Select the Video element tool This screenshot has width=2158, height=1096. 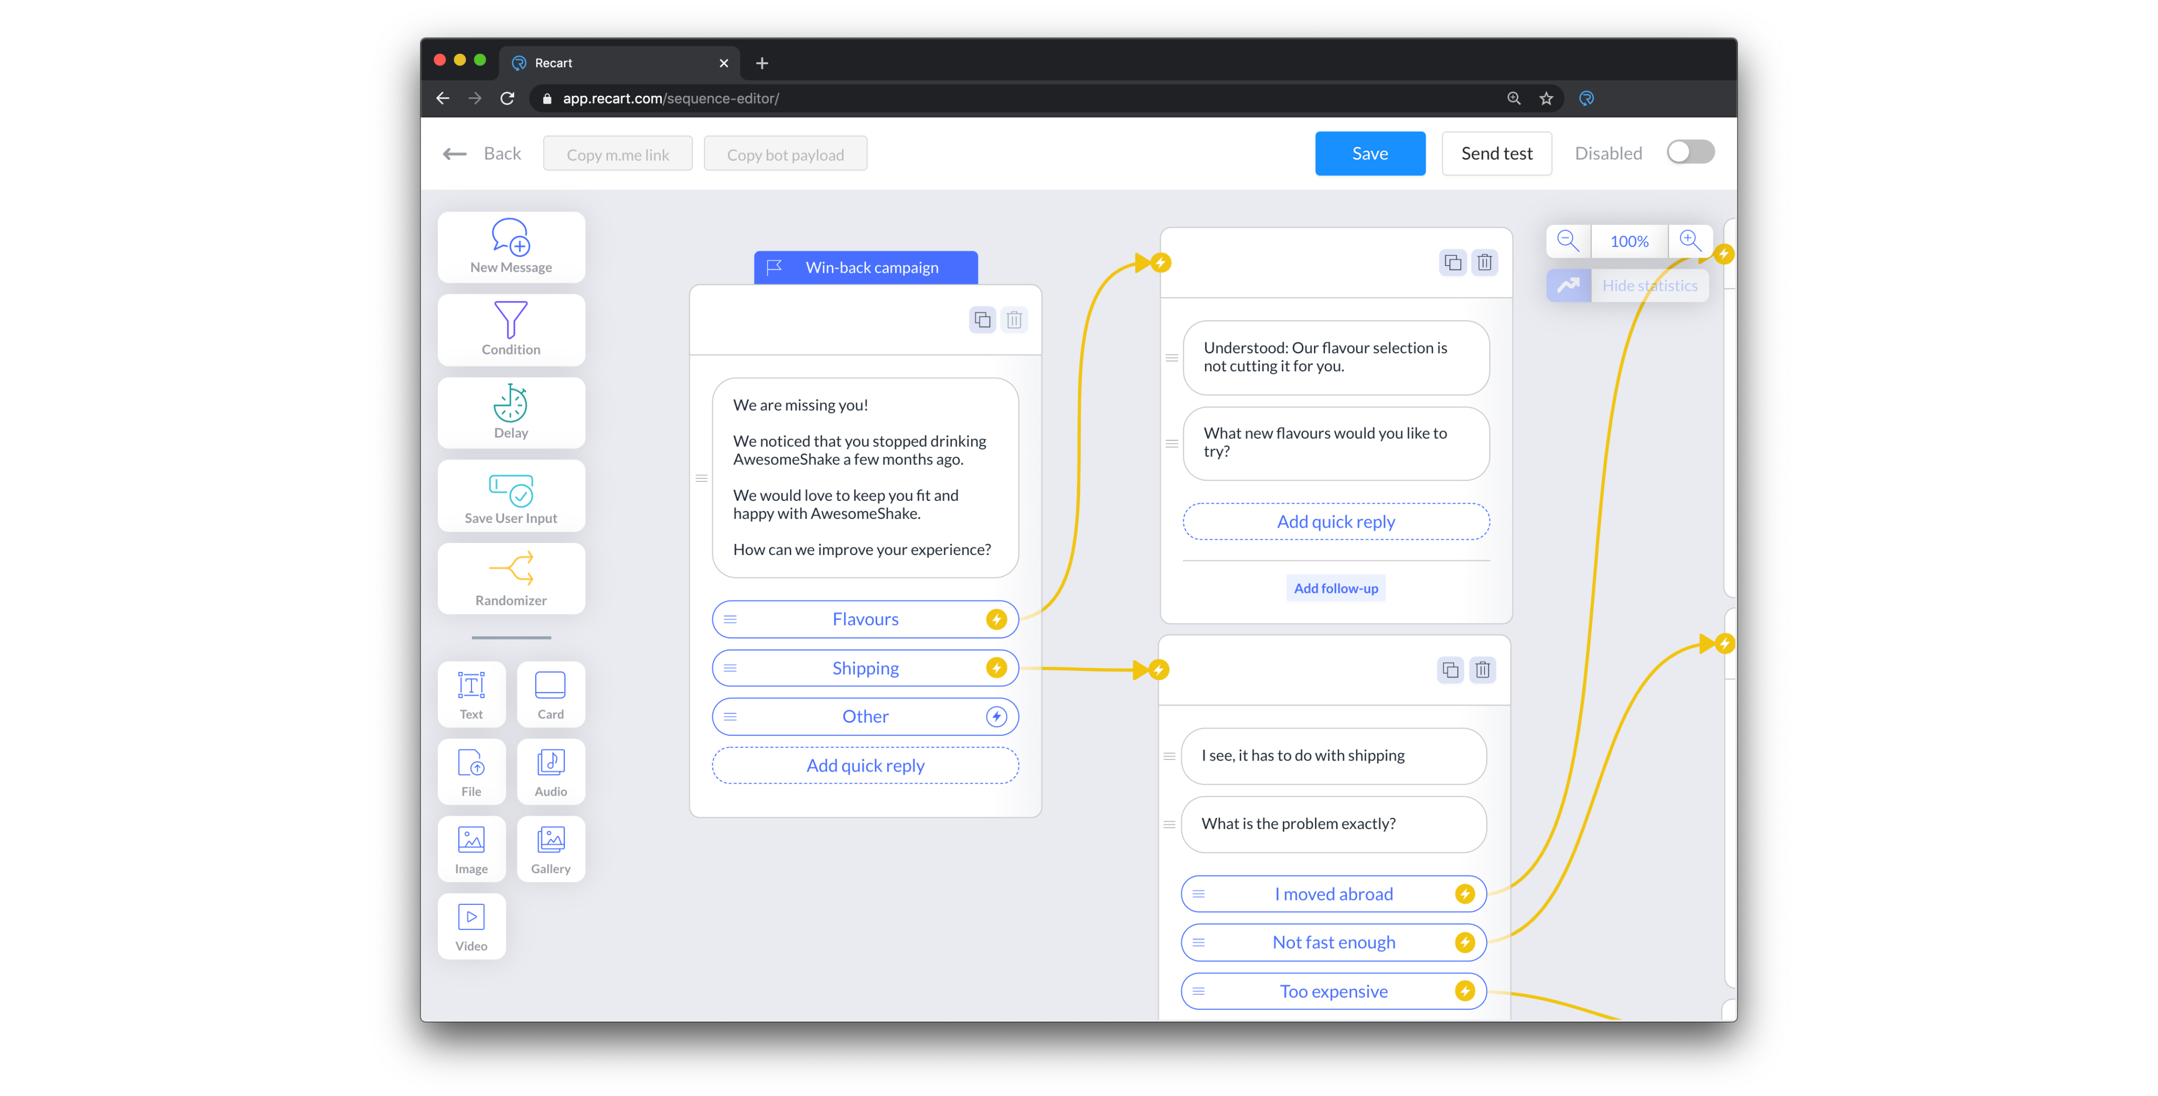[x=472, y=926]
